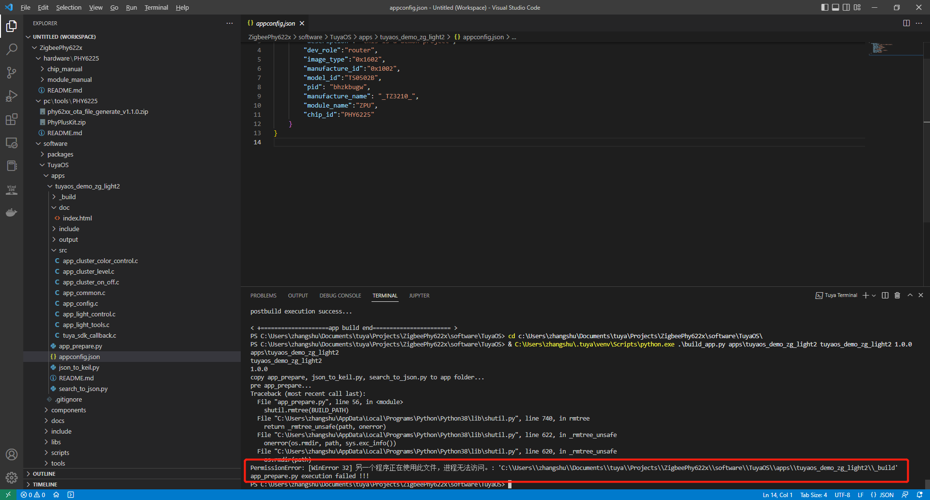Image resolution: width=930 pixels, height=500 pixels.
Task: Click the home icon in status bar
Action: (56, 495)
